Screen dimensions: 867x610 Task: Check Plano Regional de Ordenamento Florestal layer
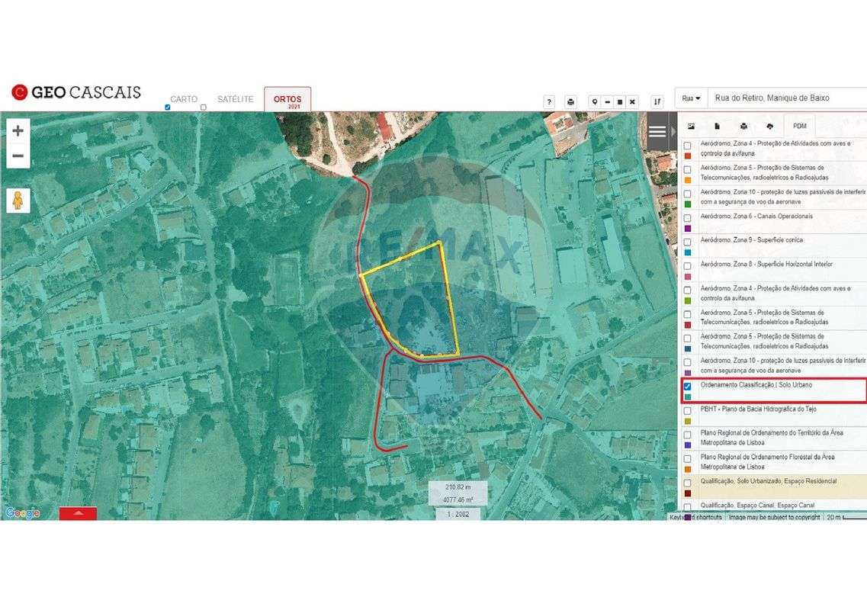tap(687, 458)
